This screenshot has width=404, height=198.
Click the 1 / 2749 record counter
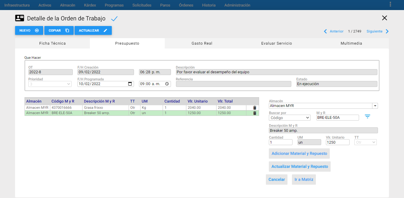pos(355,31)
